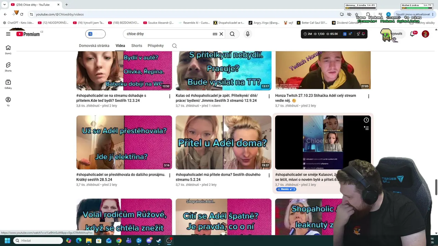Open options menu for 'má přítele doma' video
The width and height of the screenshot is (438, 246).
coord(269,175)
